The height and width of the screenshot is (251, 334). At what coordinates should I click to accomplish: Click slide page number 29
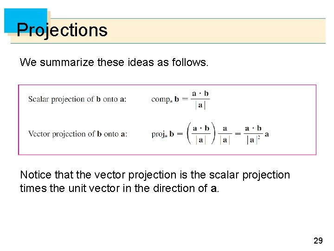click(318, 240)
